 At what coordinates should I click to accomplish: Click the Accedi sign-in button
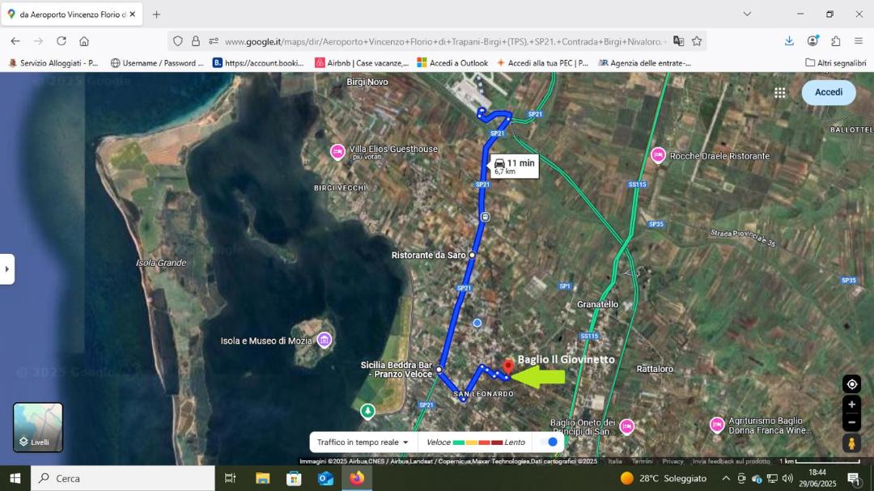coord(828,92)
